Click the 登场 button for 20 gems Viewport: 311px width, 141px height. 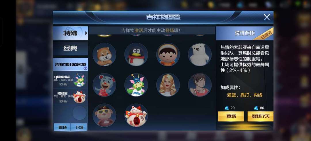(x=231, y=116)
